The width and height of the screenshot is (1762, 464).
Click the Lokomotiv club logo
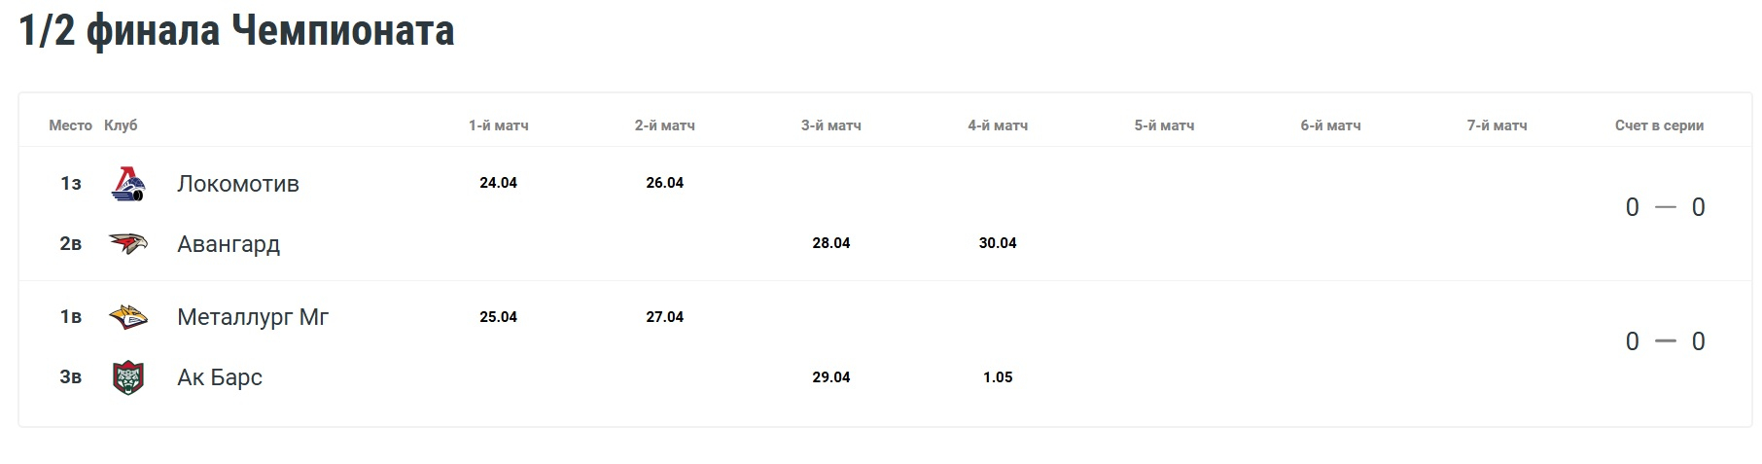[x=128, y=183]
